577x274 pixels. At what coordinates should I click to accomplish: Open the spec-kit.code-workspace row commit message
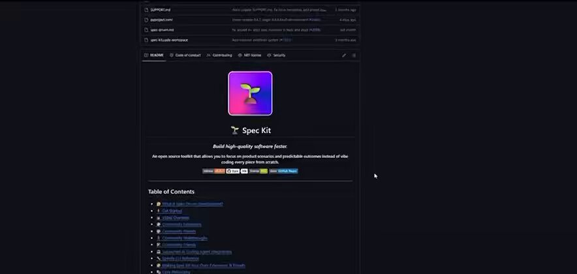click(x=262, y=40)
